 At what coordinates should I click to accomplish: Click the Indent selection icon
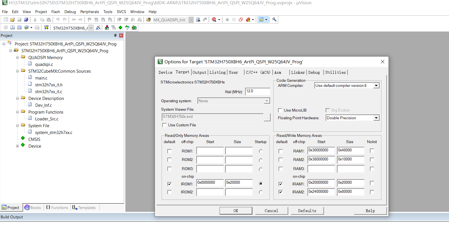point(119,20)
